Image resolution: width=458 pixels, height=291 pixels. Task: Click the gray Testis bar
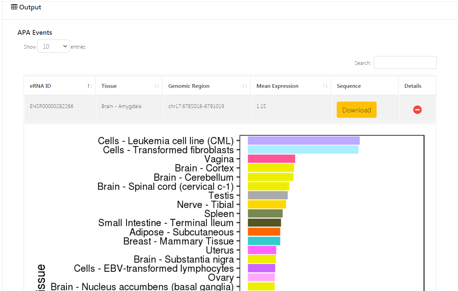point(268,195)
